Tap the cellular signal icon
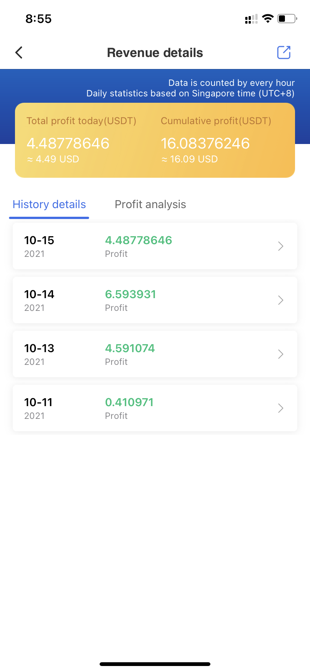Image resolution: width=310 pixels, height=672 pixels. 251,19
